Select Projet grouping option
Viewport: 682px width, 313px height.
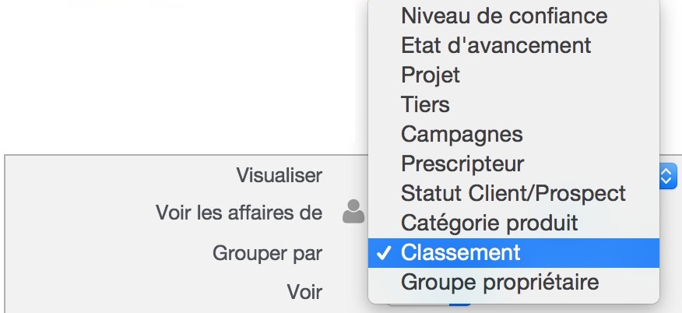click(x=514, y=76)
